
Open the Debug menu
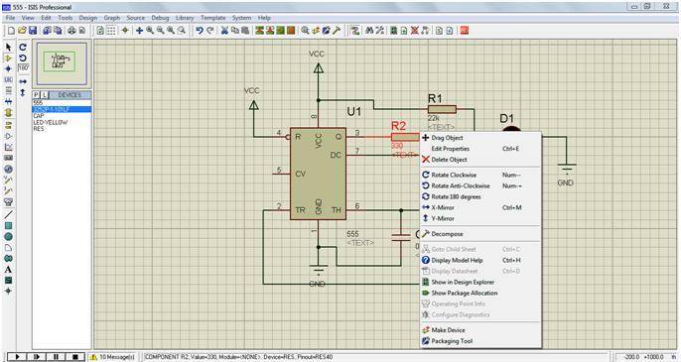click(x=160, y=18)
